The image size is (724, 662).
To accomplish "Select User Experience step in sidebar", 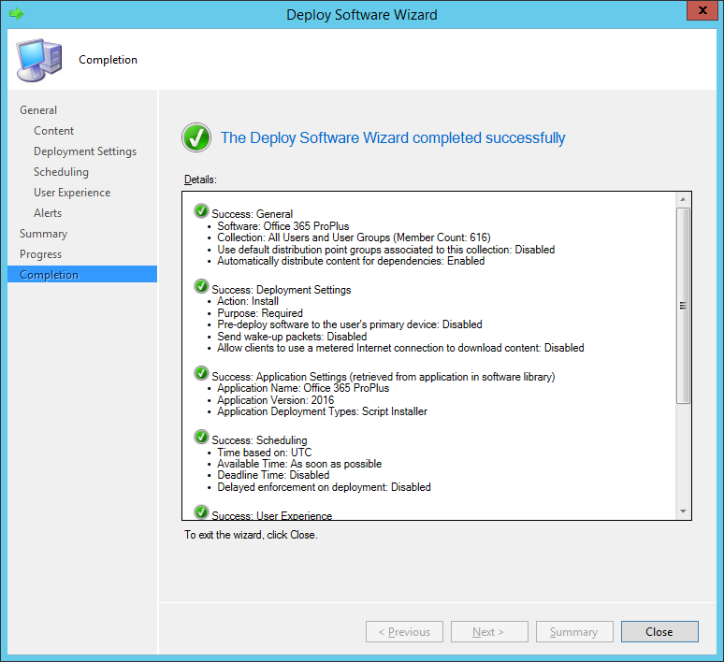I will pyautogui.click(x=72, y=193).
